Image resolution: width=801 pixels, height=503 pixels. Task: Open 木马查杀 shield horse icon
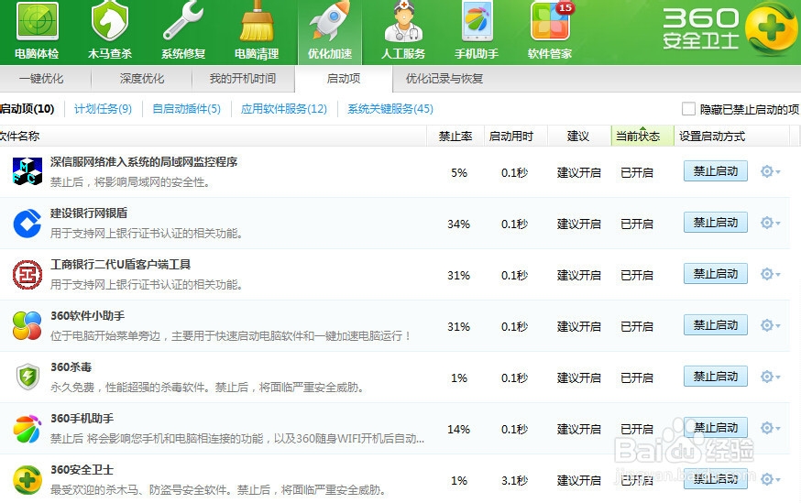tap(109, 21)
